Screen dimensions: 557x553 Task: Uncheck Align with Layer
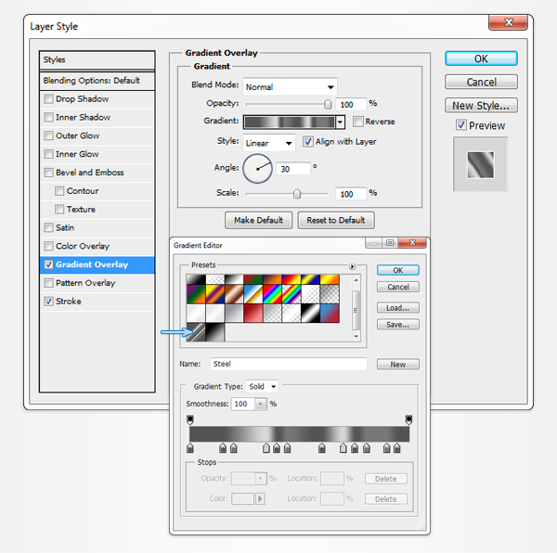(308, 142)
